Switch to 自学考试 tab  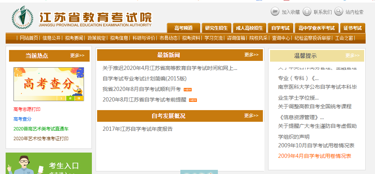(280, 28)
